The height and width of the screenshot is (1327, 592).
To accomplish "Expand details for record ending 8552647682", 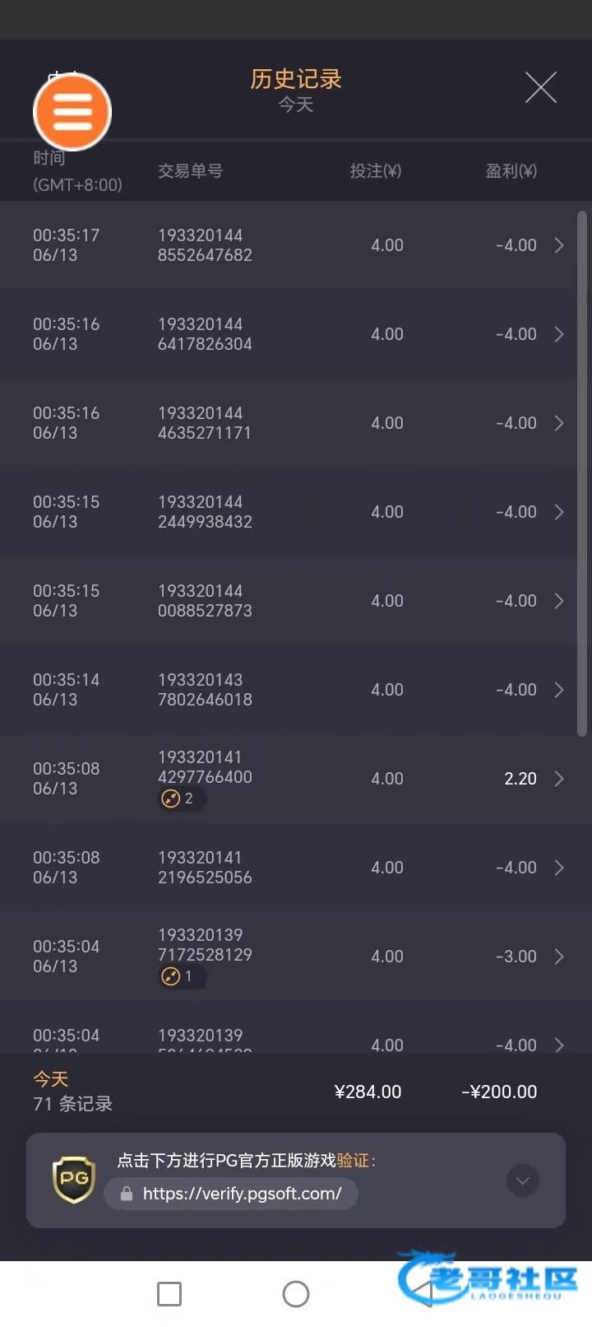I will click(x=559, y=245).
